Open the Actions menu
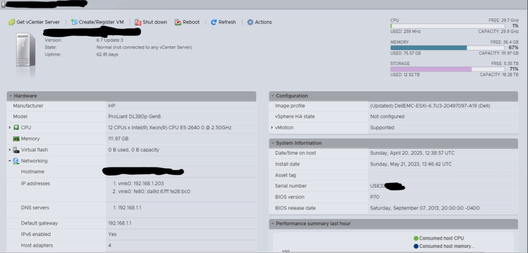The width and height of the screenshot is (528, 253). 259,22
